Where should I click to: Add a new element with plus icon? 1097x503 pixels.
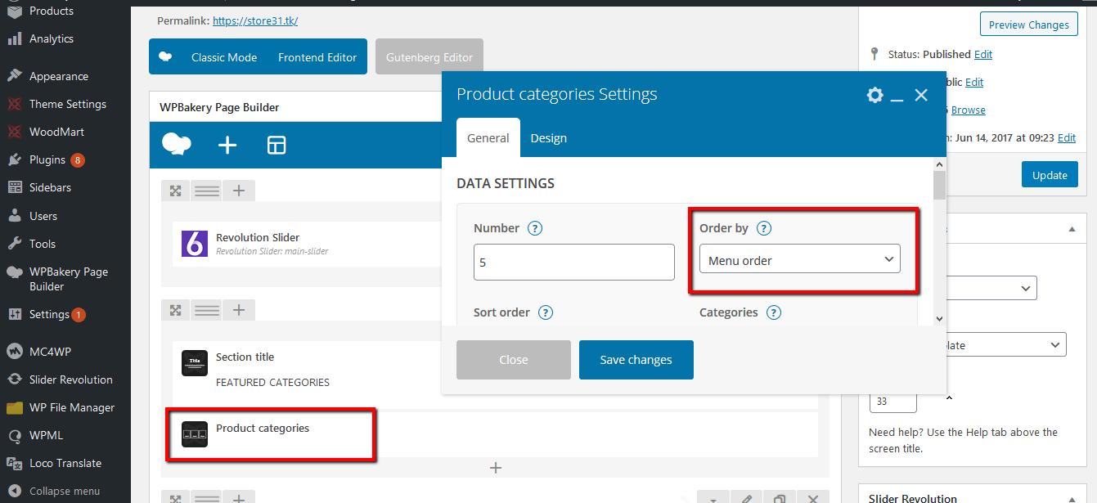pyautogui.click(x=227, y=145)
